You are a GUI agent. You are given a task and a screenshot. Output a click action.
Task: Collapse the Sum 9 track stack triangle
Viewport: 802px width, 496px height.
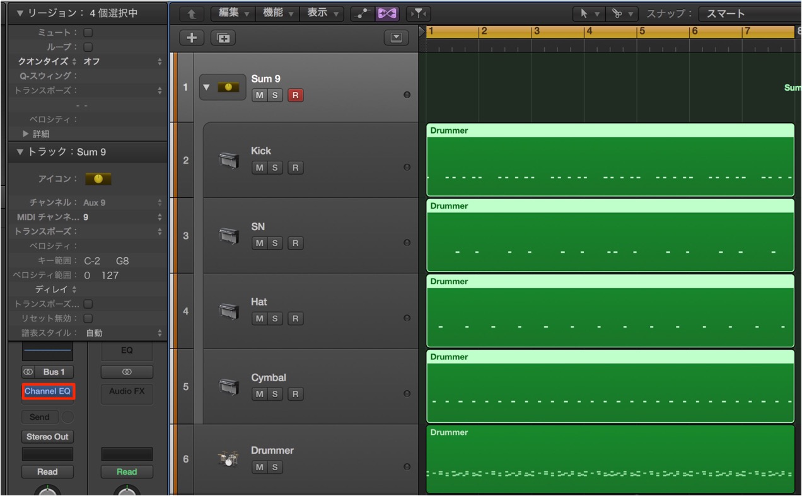coord(207,87)
